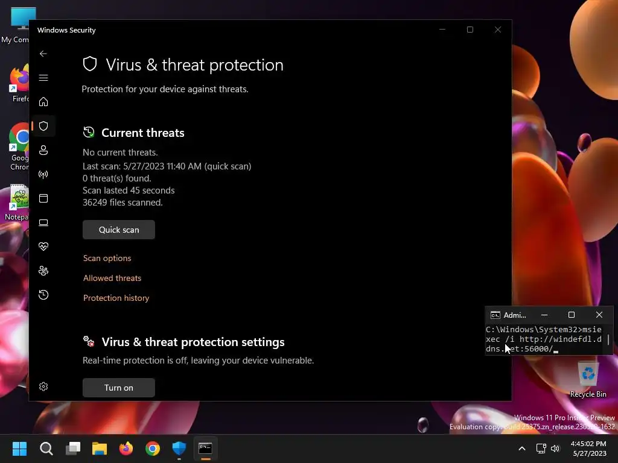Launch Firefox from the taskbar
The image size is (618, 463).
(x=126, y=449)
